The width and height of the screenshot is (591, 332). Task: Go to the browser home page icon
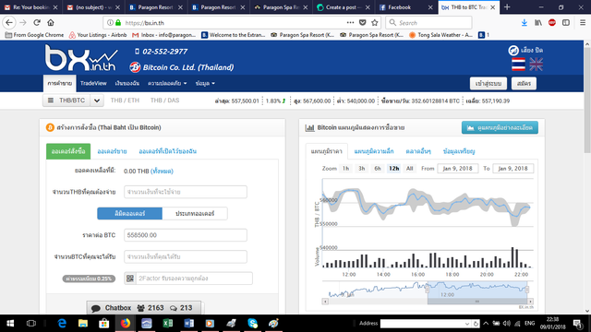click(x=51, y=22)
